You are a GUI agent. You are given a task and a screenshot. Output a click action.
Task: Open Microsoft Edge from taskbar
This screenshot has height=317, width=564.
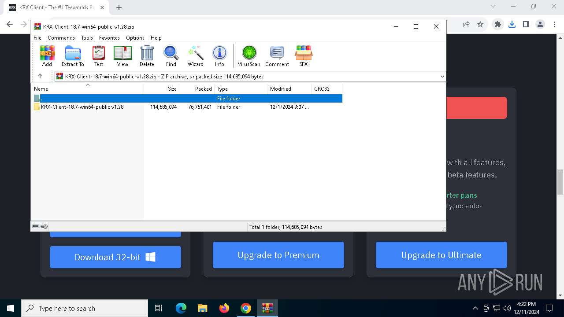tap(181, 308)
